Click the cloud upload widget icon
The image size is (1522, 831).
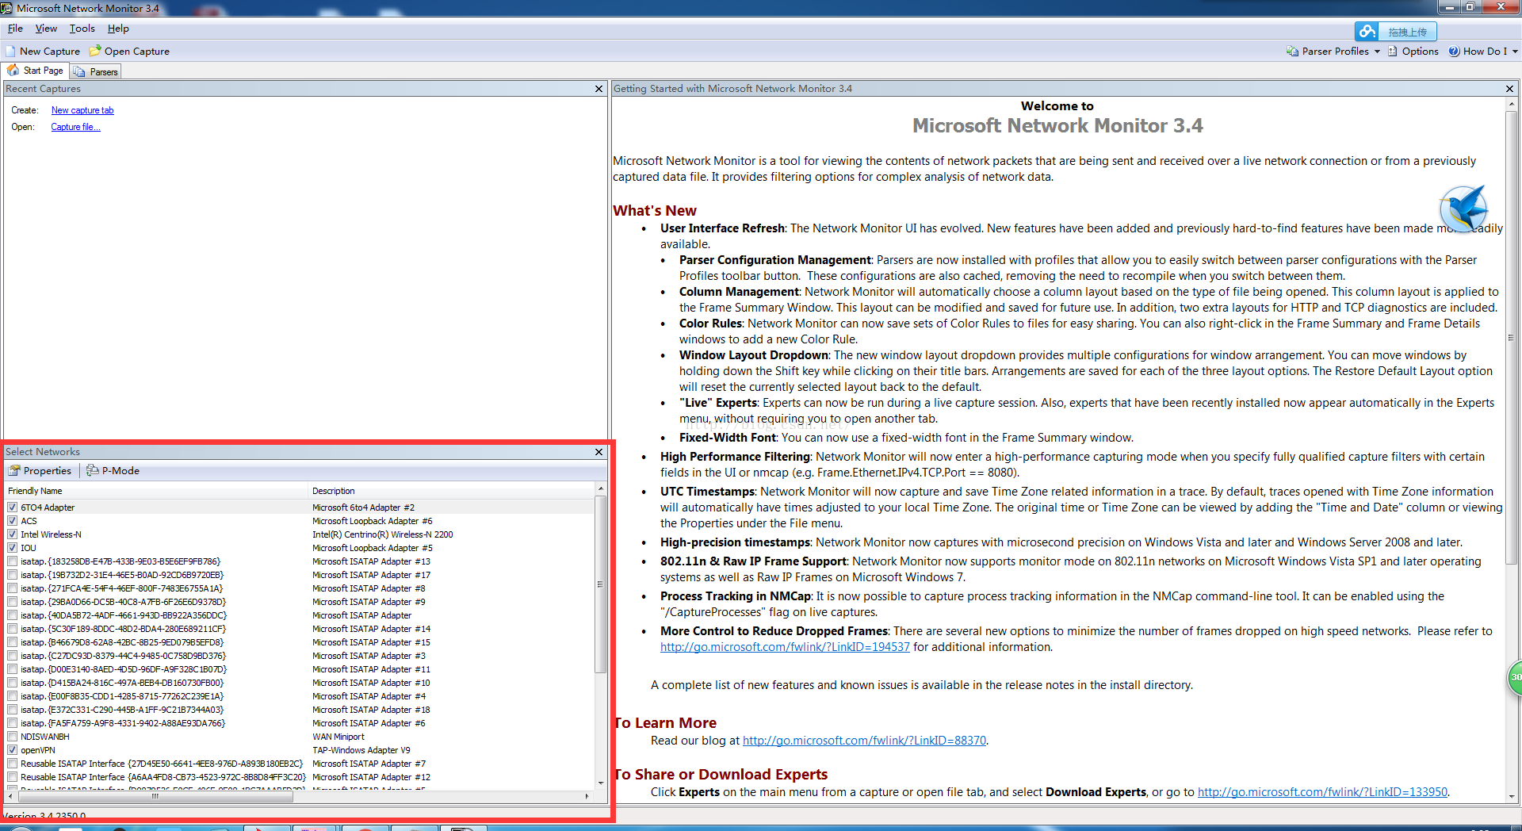(x=1367, y=32)
